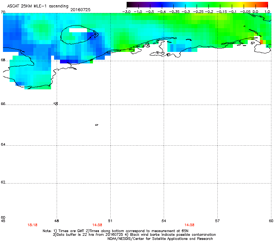Click the color bar label "-3.0"
274x241 pixels.
coord(126,12)
